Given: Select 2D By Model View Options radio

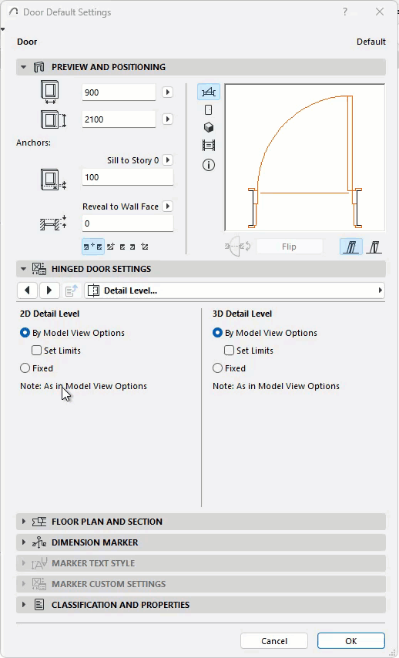Looking at the screenshot, I should pos(25,333).
